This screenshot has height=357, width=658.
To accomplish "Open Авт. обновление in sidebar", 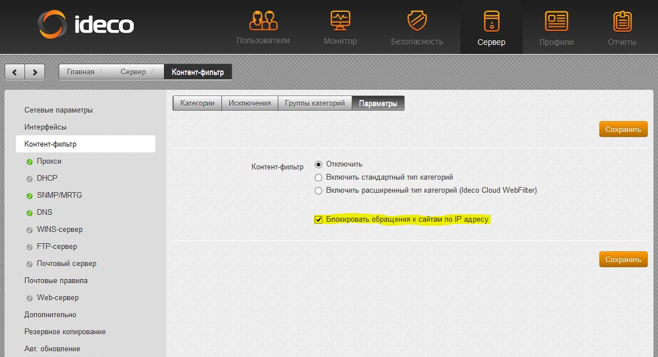I will [x=52, y=349].
